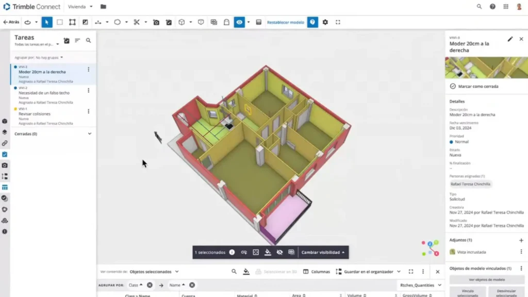Toggle fullscreen mode from the toolbar

coord(338,22)
